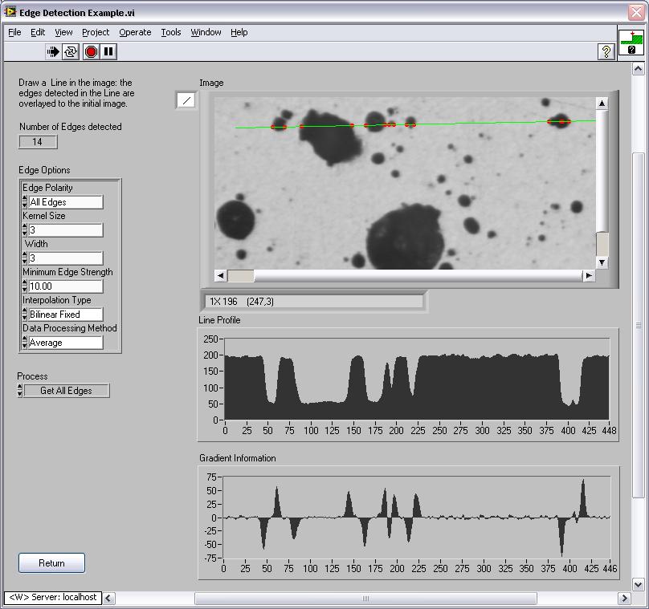Click the LabVIEW title bar icon
This screenshot has width=649, height=609.
pyautogui.click(x=10, y=11)
